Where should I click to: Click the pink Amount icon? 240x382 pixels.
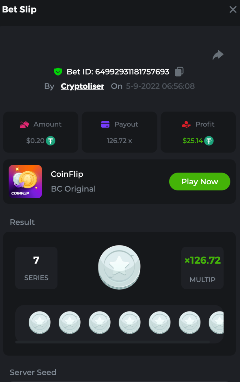(x=25, y=124)
